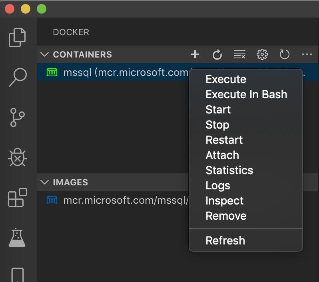Click the plus icon in Containers header
The width and height of the screenshot is (319, 282).
(x=195, y=54)
